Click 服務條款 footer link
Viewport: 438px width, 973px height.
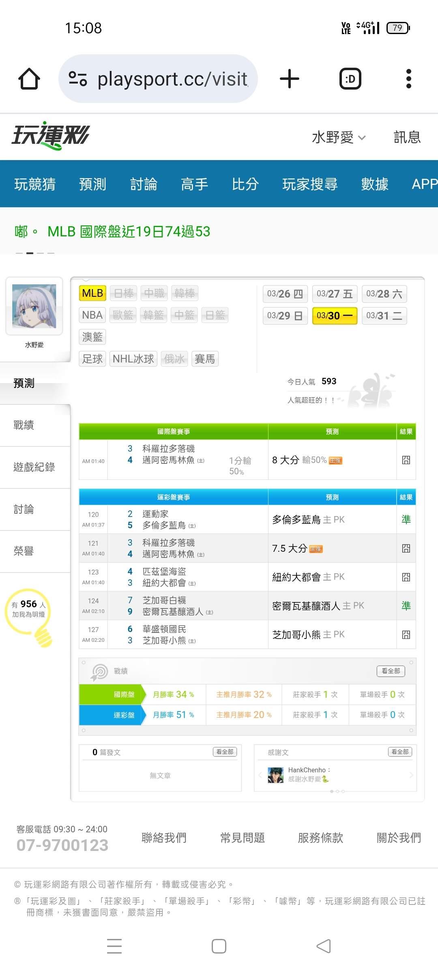click(321, 838)
